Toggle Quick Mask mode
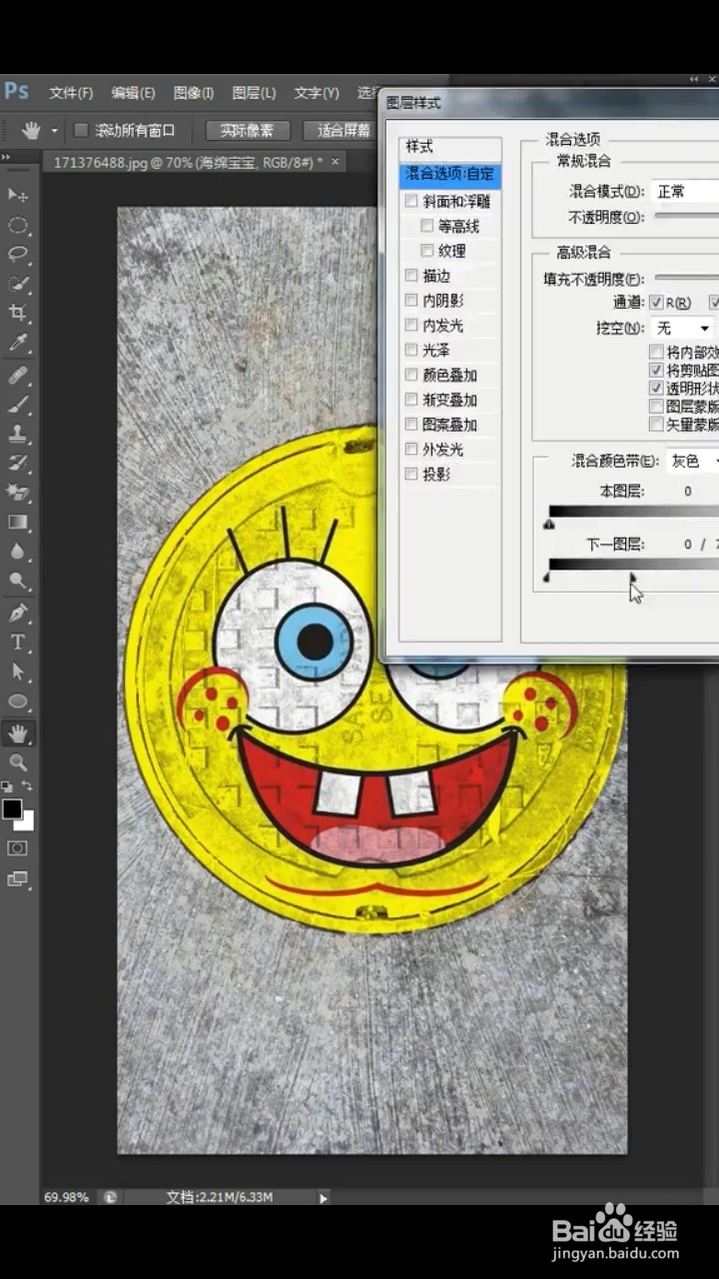Screen dimensions: 719x1279 pos(18,847)
